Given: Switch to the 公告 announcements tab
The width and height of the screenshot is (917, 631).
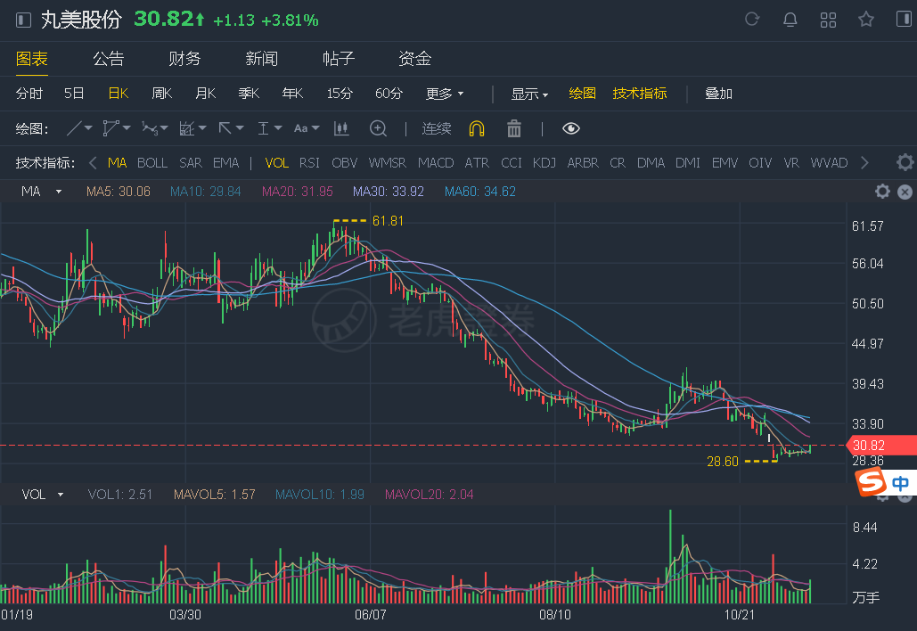Looking at the screenshot, I should click(x=108, y=59).
